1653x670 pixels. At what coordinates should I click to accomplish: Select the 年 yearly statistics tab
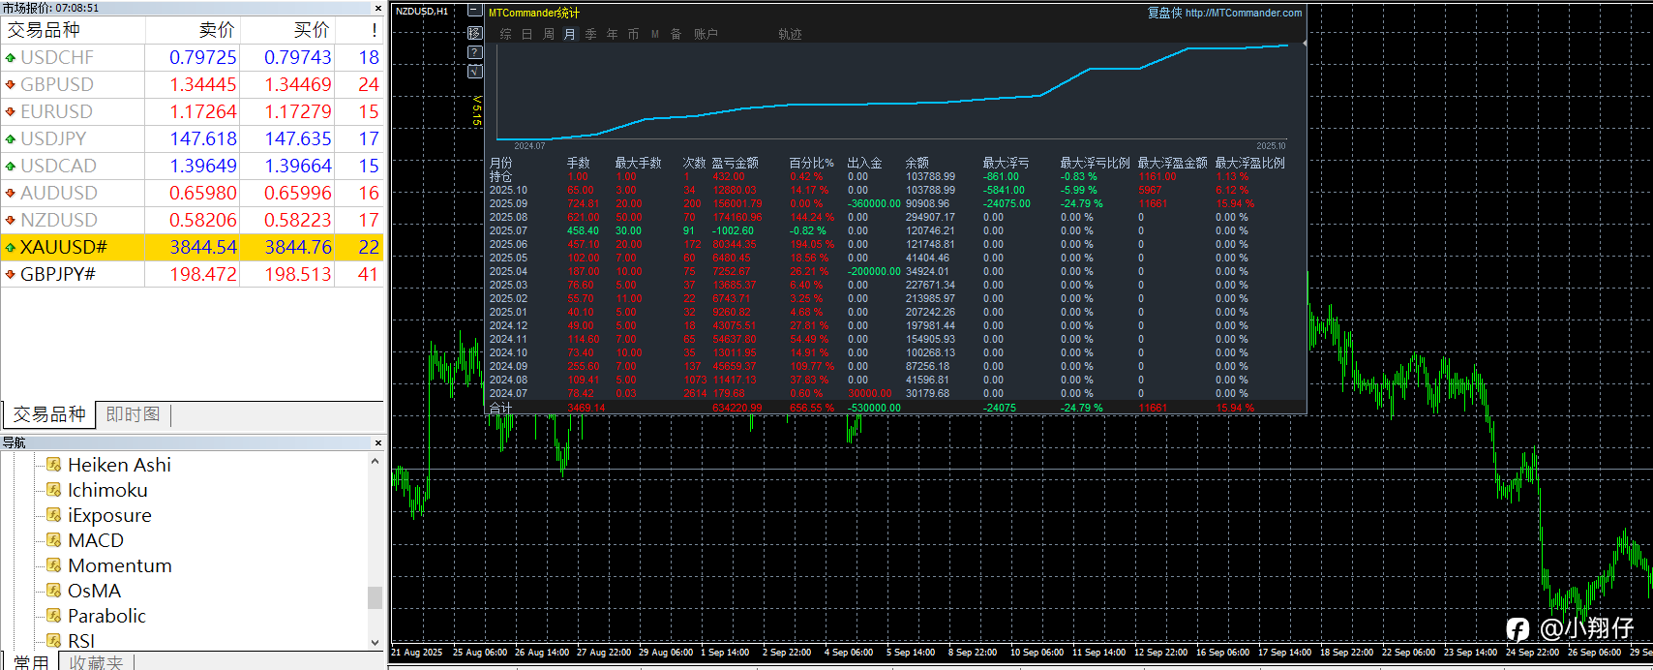(x=613, y=34)
